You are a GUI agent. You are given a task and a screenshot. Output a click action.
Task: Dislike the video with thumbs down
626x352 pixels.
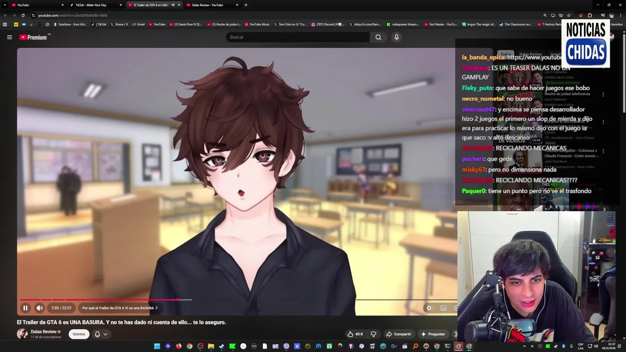373,334
